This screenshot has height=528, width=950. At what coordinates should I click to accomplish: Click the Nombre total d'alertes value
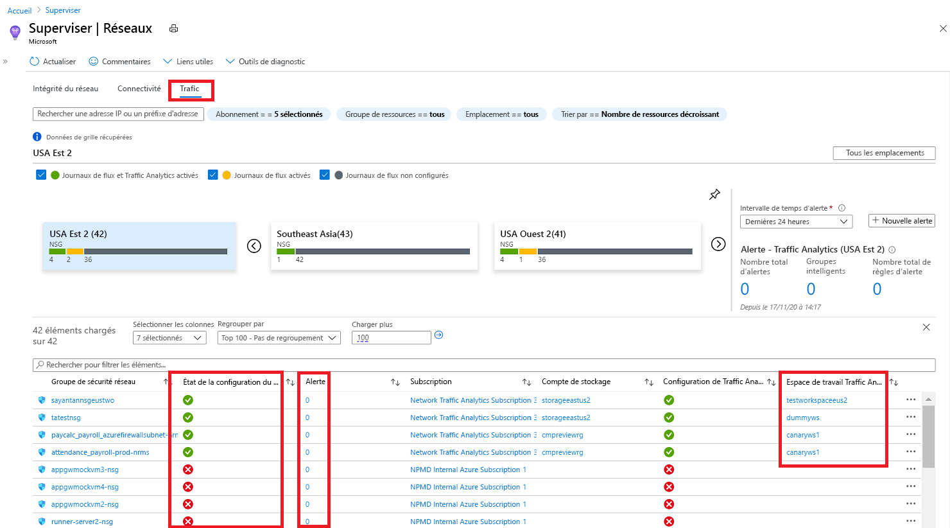tap(745, 289)
